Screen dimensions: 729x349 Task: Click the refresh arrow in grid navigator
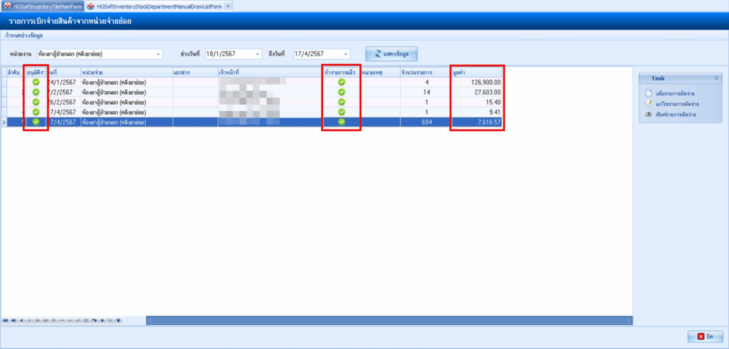point(94,320)
